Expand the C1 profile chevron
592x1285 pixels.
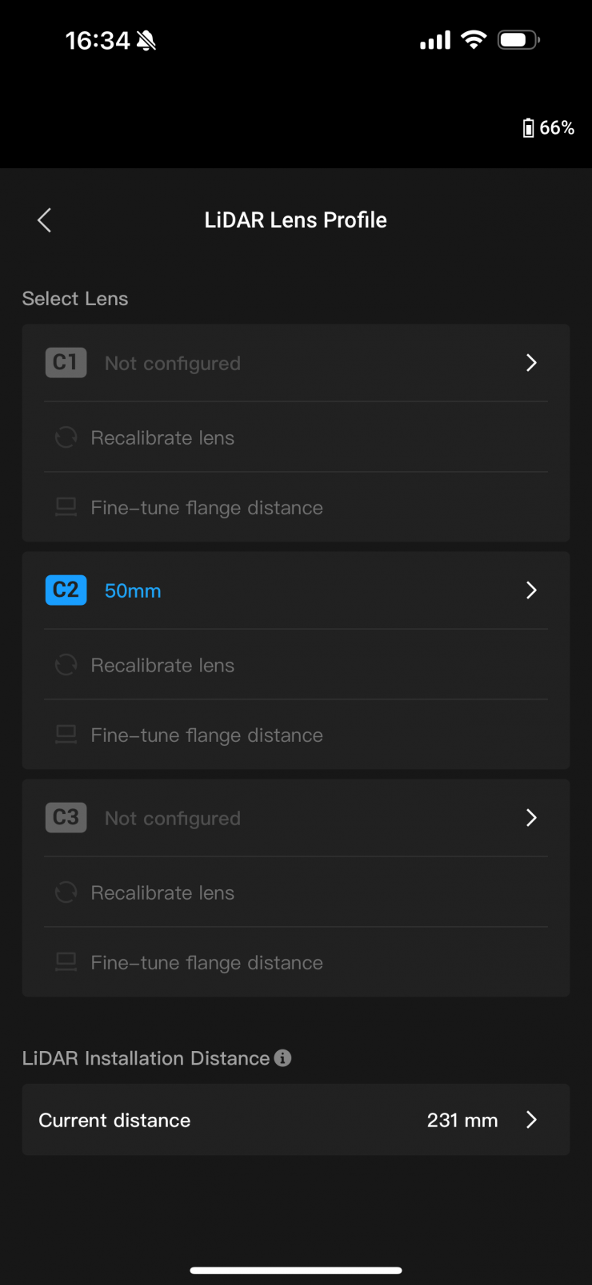(x=531, y=363)
